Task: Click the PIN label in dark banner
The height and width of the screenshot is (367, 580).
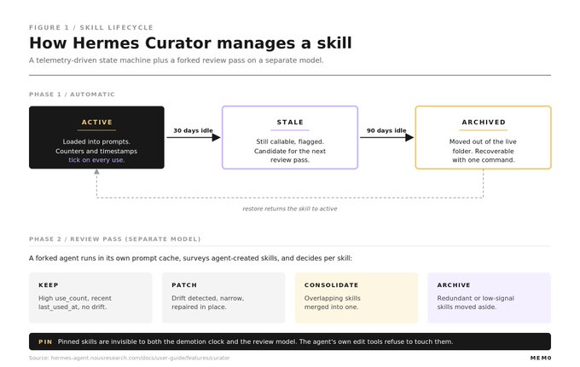Action: click(x=45, y=342)
